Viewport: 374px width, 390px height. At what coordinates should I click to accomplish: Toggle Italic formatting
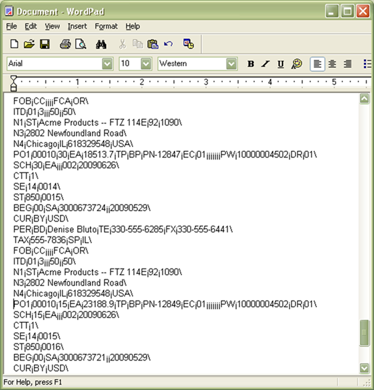[x=266, y=64]
